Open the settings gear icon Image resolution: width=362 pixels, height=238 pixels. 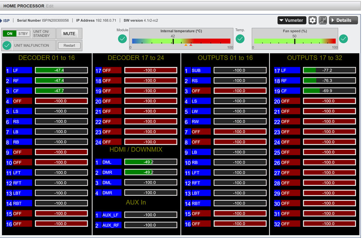313,21
